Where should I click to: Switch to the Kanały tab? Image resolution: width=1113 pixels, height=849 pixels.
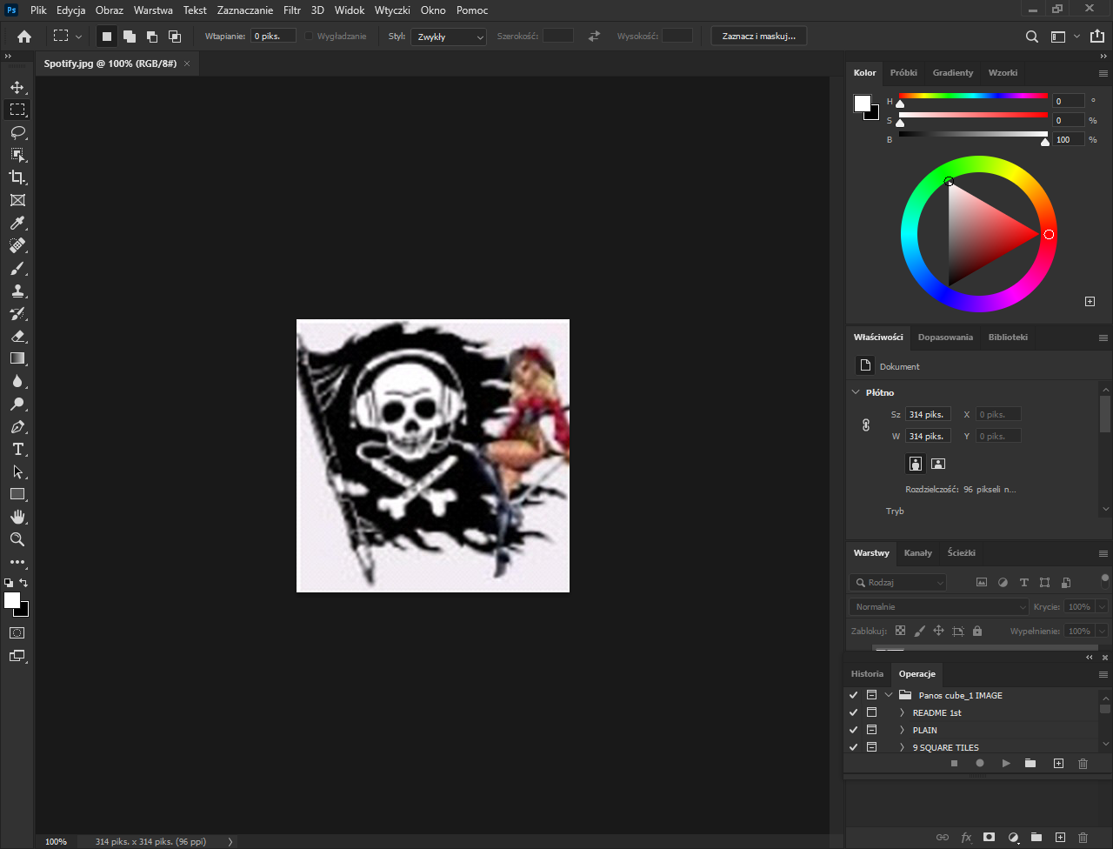point(918,552)
